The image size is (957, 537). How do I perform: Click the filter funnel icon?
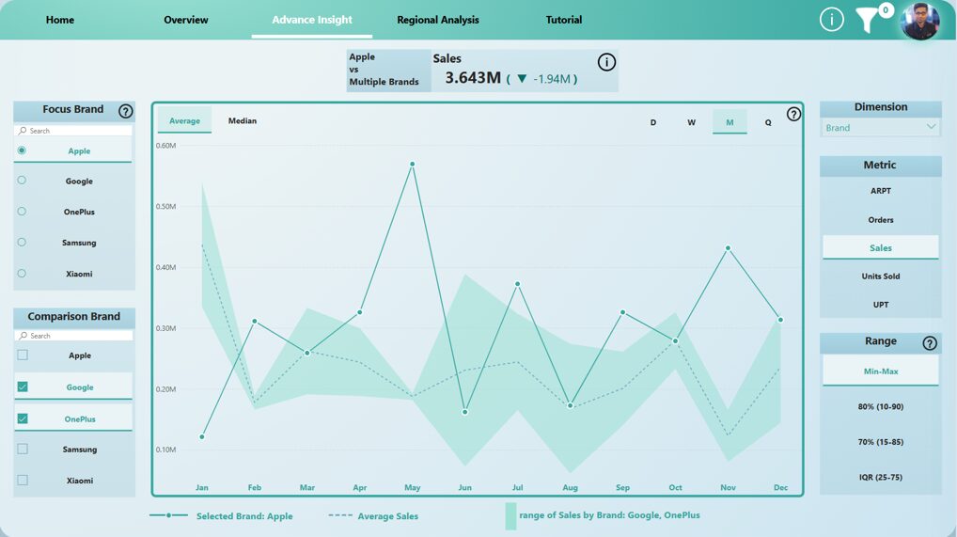(x=866, y=20)
